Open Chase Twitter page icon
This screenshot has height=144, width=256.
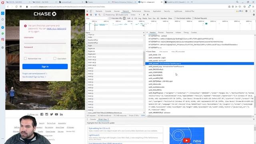point(52,114)
